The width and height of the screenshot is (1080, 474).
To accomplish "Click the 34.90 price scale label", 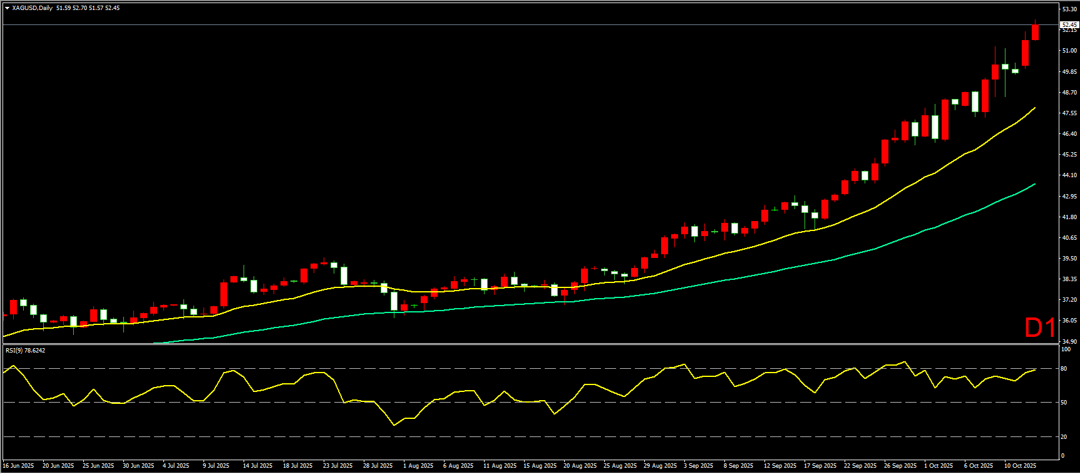I will pos(1069,341).
